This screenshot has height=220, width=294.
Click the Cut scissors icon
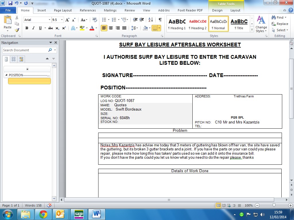click(17, 18)
